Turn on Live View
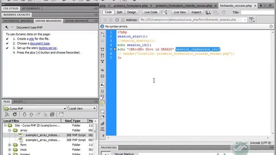The height and width of the screenshot is (155, 276). click(x=180, y=12)
